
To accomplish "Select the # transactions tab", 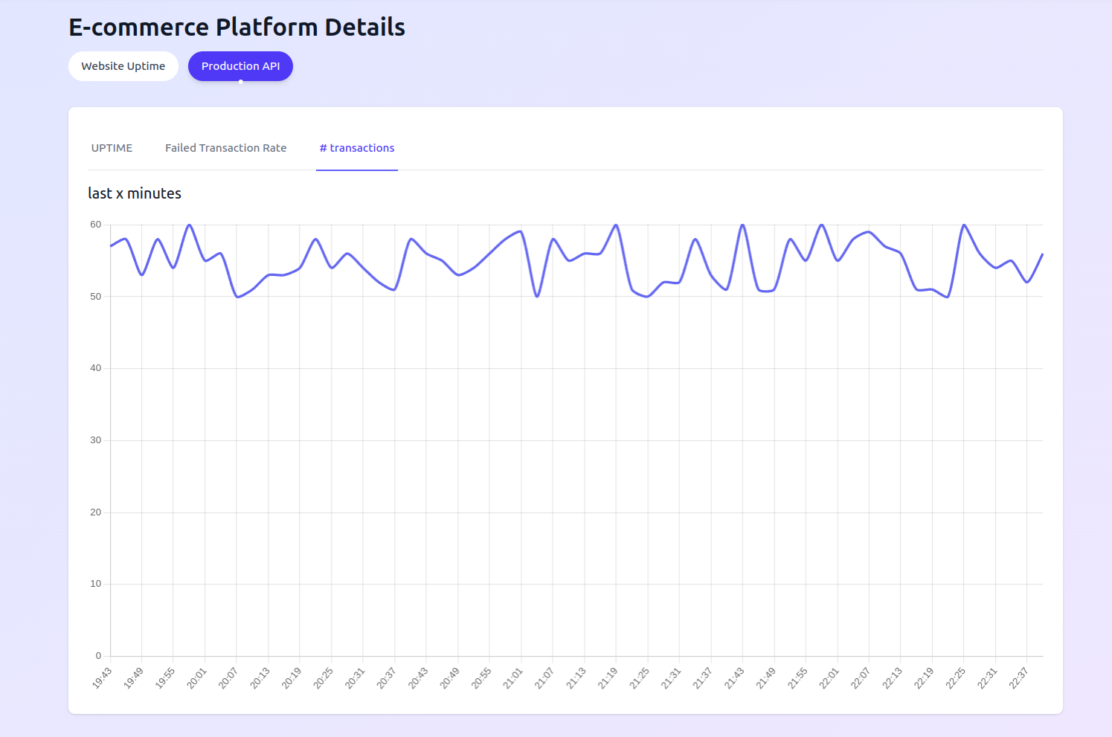I will pos(357,148).
